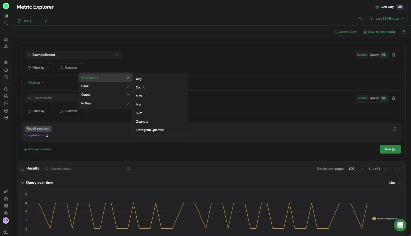Open the metric explorer list-search sidebar icon
Viewport: 411px width, 236px height.
tap(6, 77)
